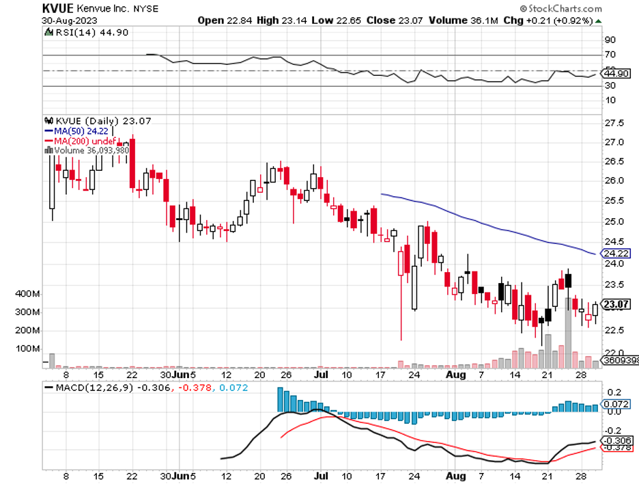Image resolution: width=639 pixels, height=484 pixels.
Task: Click the candlestick icon before KVUE (Daily)
Action: 48,121
